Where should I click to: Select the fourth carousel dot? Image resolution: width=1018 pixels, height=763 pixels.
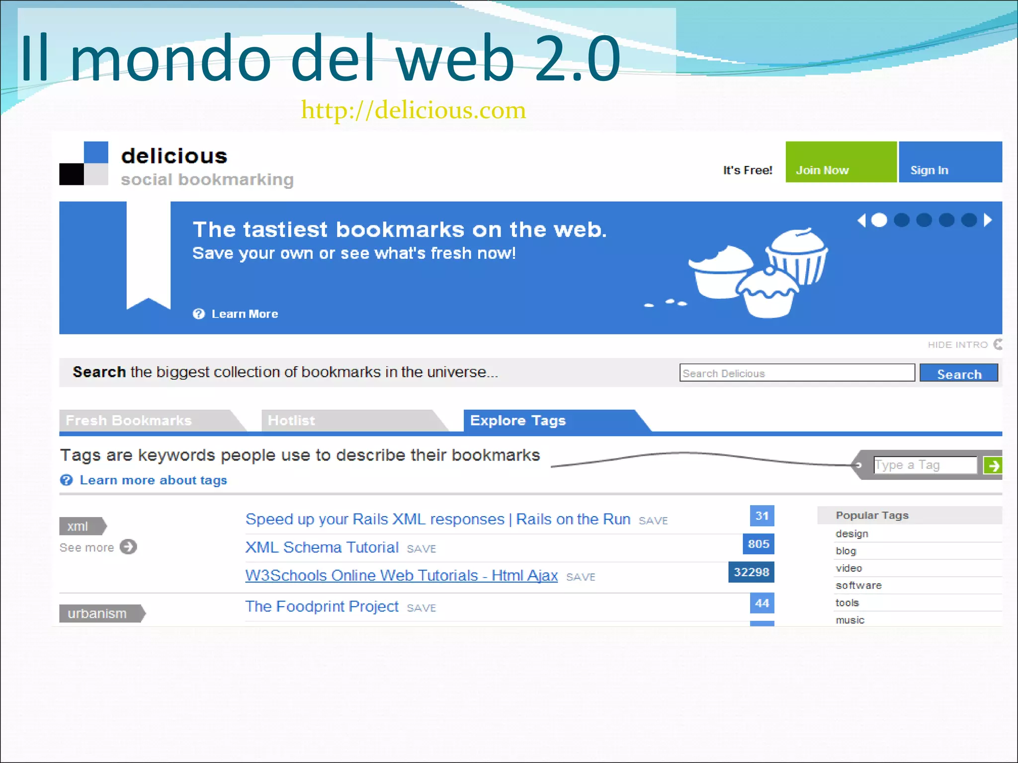[946, 220]
